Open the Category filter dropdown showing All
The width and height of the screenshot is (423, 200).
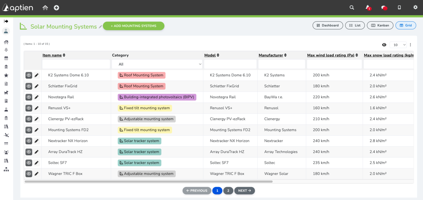click(x=157, y=64)
